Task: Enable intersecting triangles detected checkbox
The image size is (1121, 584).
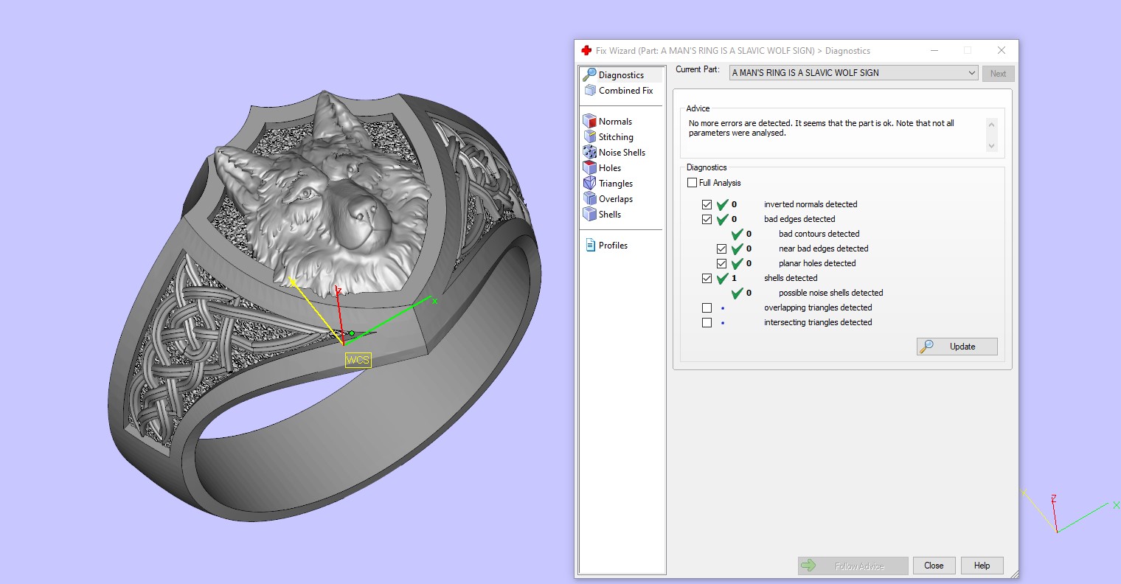Action: (707, 323)
